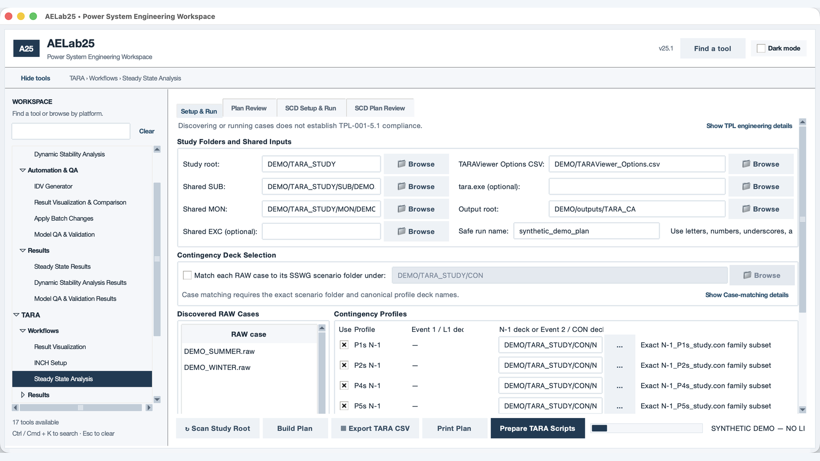The image size is (820, 461).
Task: Click the A25 application logo
Action: (26, 49)
